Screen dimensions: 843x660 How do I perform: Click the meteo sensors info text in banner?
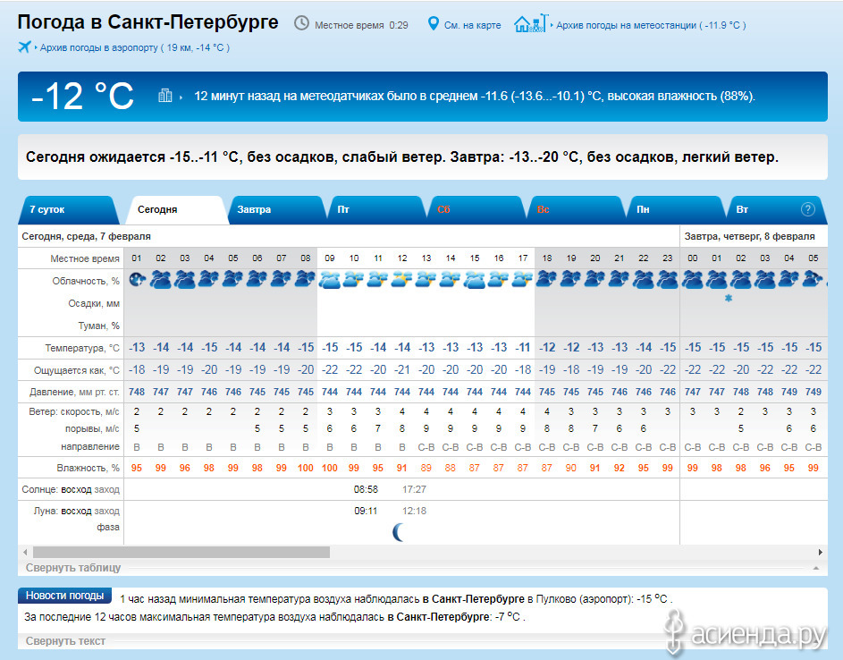pyautogui.click(x=474, y=97)
